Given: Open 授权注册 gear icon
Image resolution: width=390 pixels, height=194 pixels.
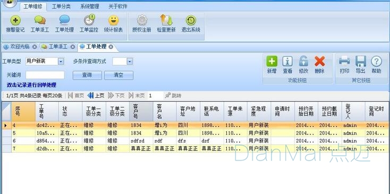Looking at the screenshot, I should tap(142, 24).
